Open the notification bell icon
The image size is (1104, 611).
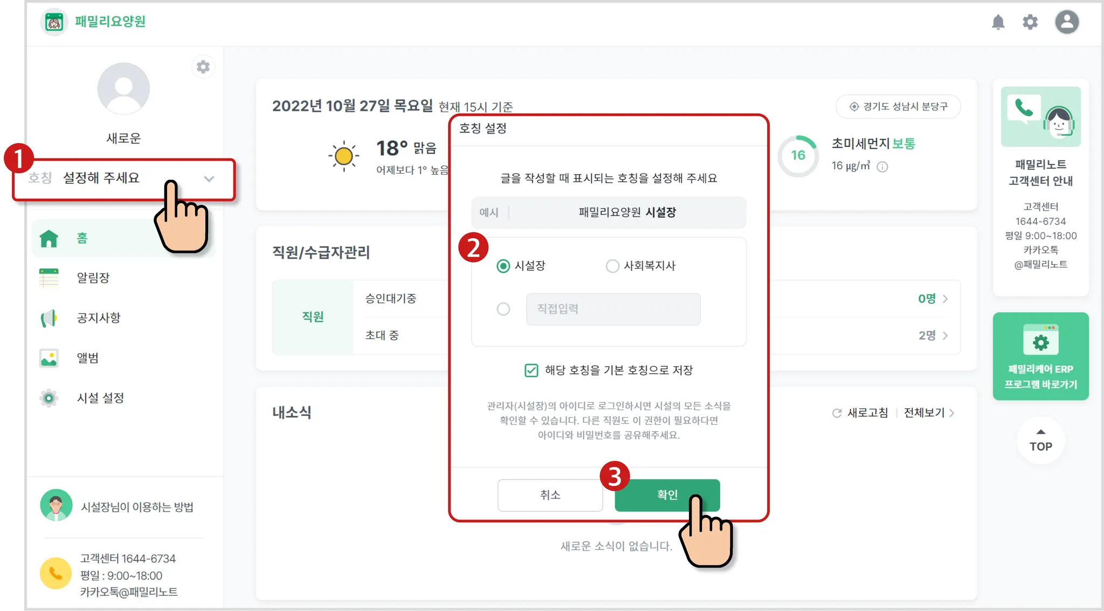(998, 22)
